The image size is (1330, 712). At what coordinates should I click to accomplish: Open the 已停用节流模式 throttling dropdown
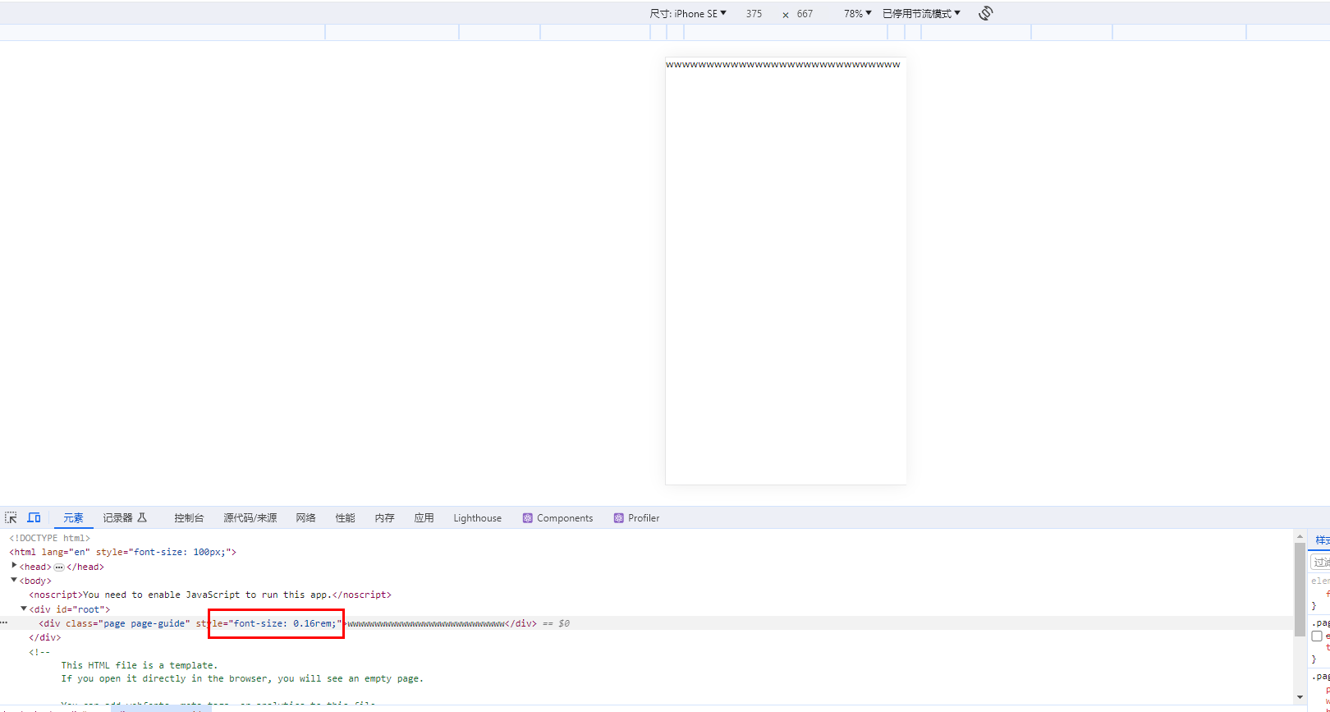click(x=921, y=13)
